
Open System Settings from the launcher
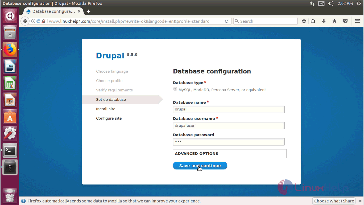coord(10,134)
